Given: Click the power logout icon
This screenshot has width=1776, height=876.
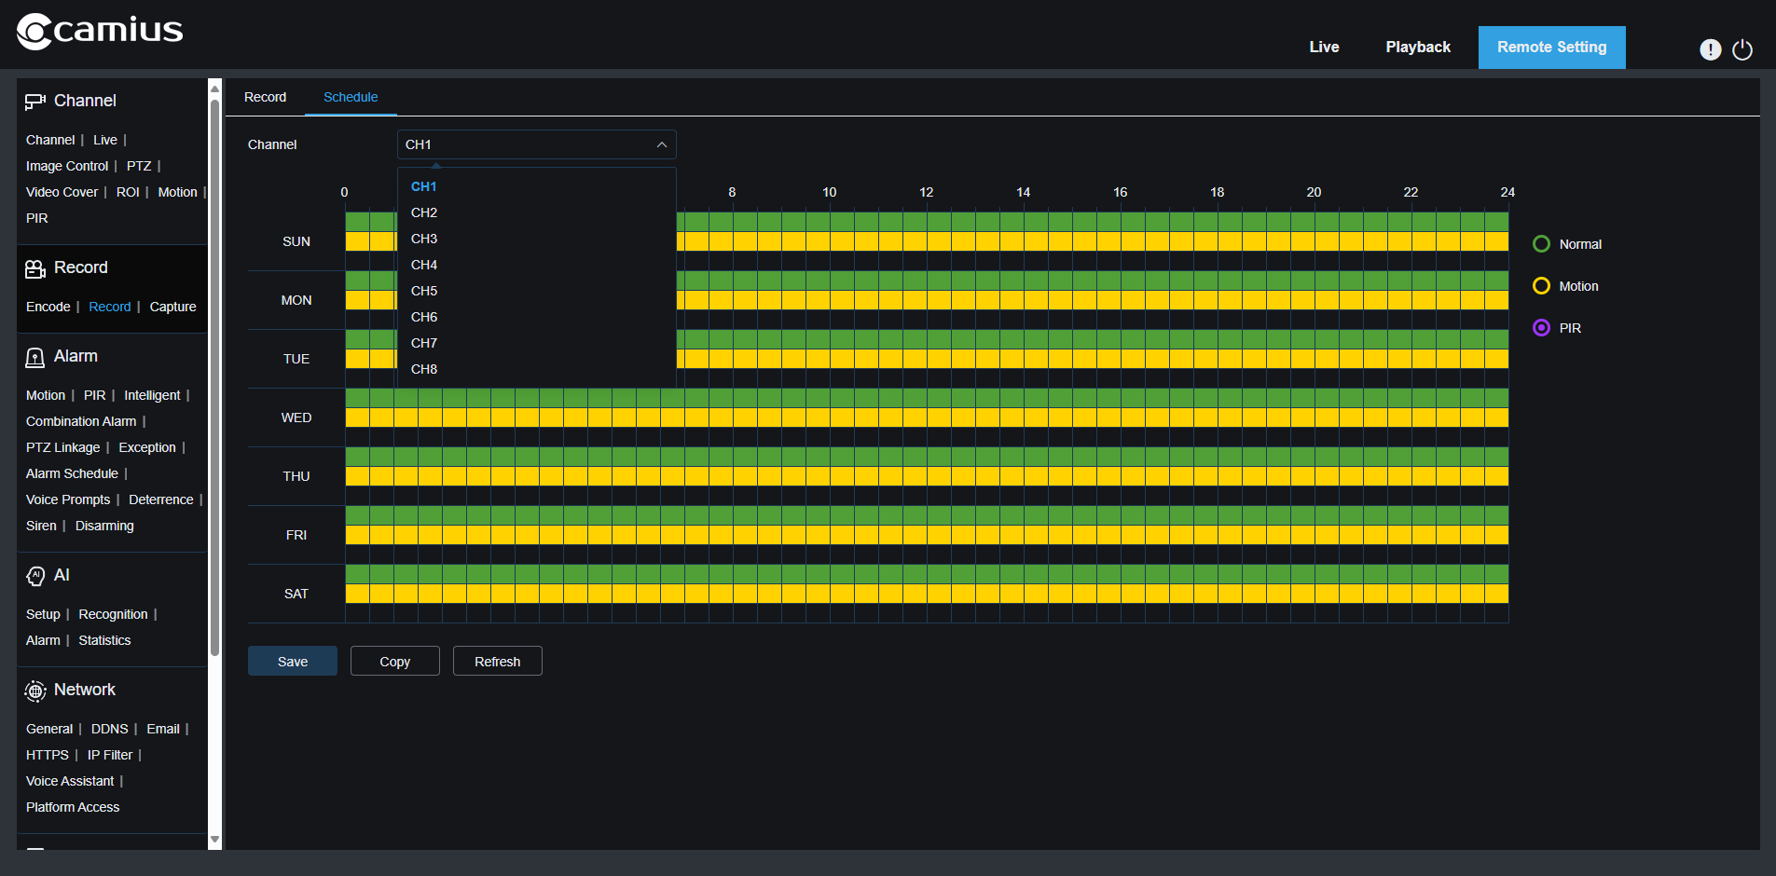Looking at the screenshot, I should [x=1742, y=49].
